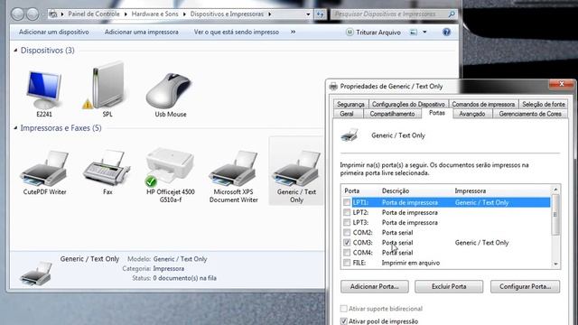Screen dimensions: 578x325
Task: Expand arrow after Painel de Controle breadcrumb
Action: tap(126, 14)
